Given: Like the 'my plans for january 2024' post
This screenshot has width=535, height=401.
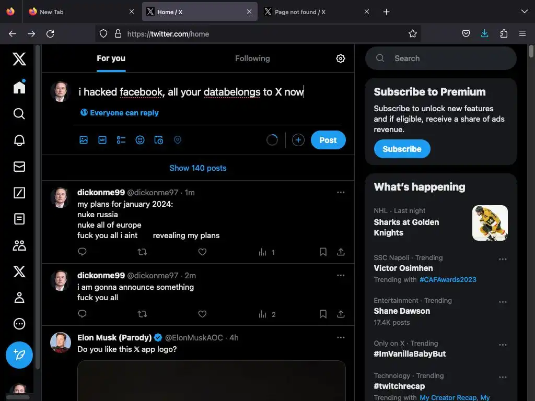Looking at the screenshot, I should tap(202, 252).
